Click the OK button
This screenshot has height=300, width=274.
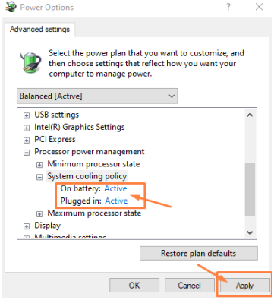pos(134,286)
